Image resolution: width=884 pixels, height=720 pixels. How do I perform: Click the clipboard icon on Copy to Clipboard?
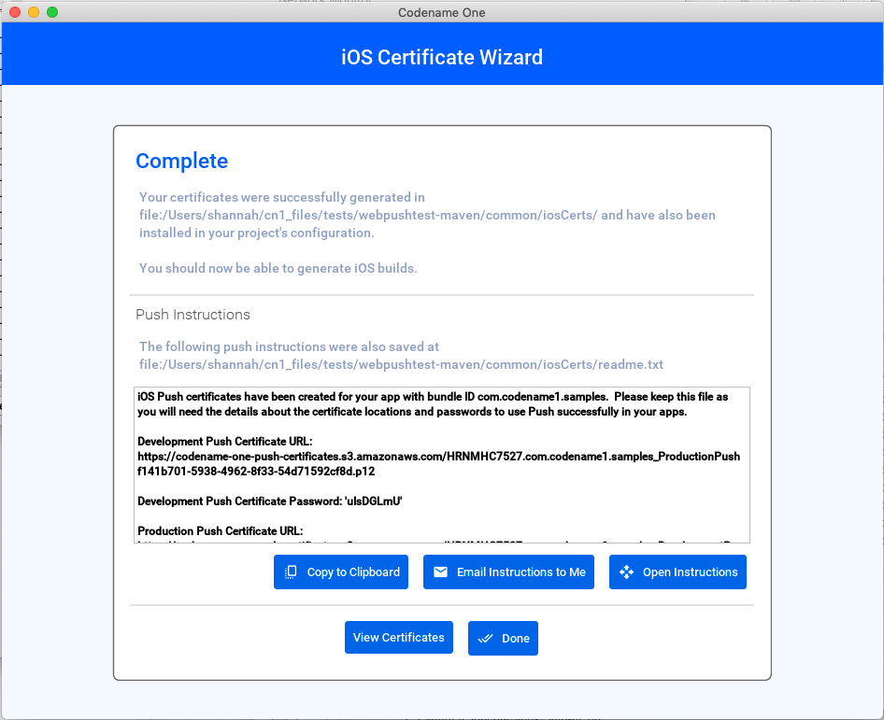(291, 572)
